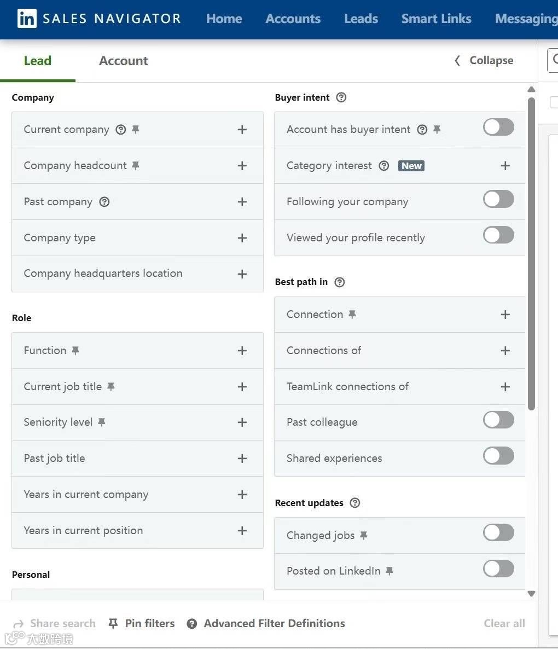Click help icon next to Past company

click(x=104, y=202)
